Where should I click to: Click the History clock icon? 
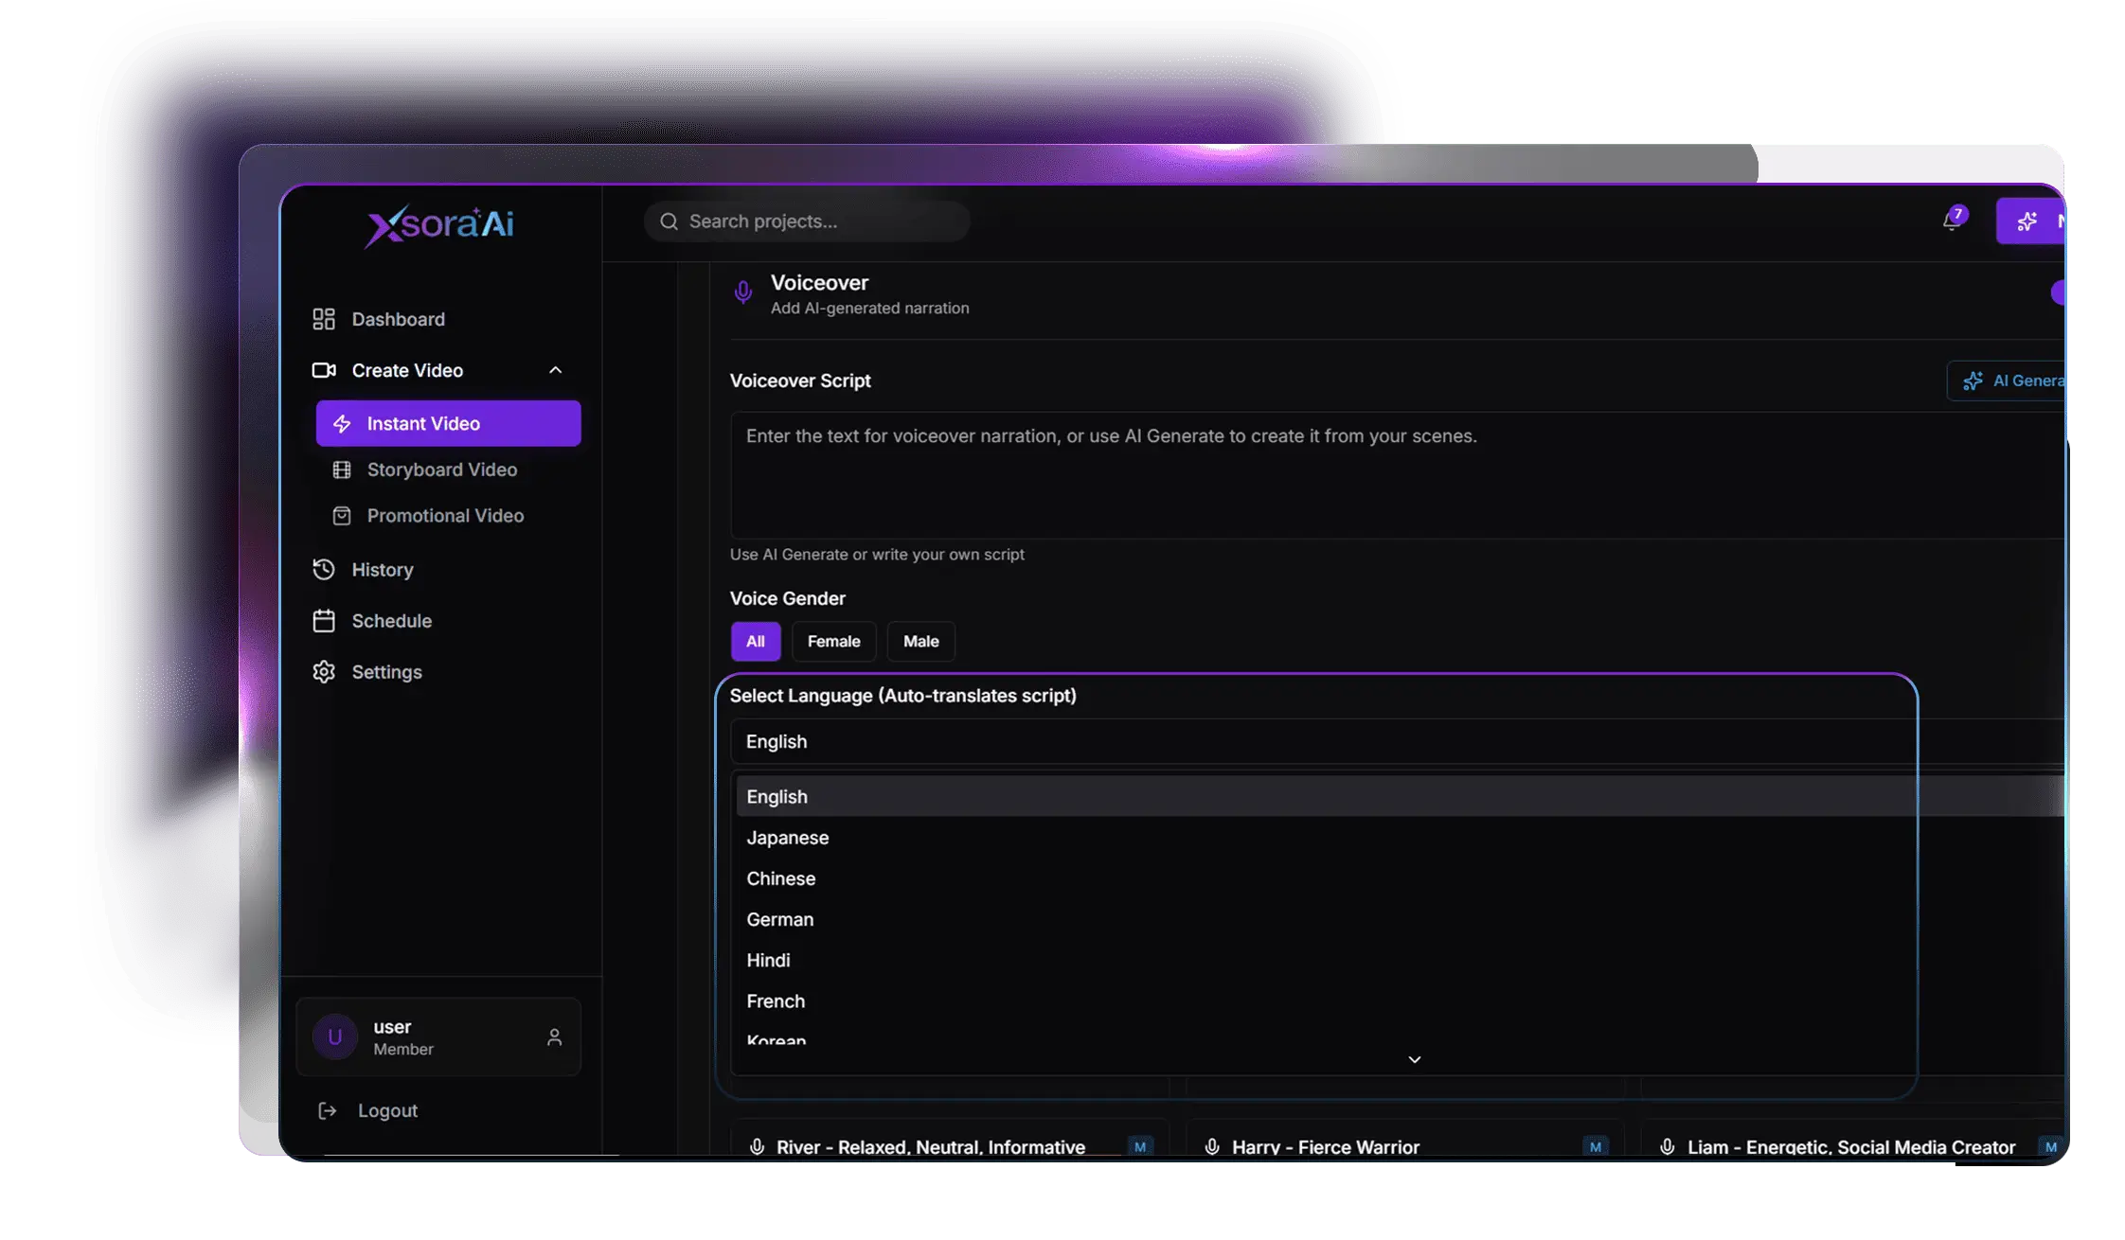324,569
